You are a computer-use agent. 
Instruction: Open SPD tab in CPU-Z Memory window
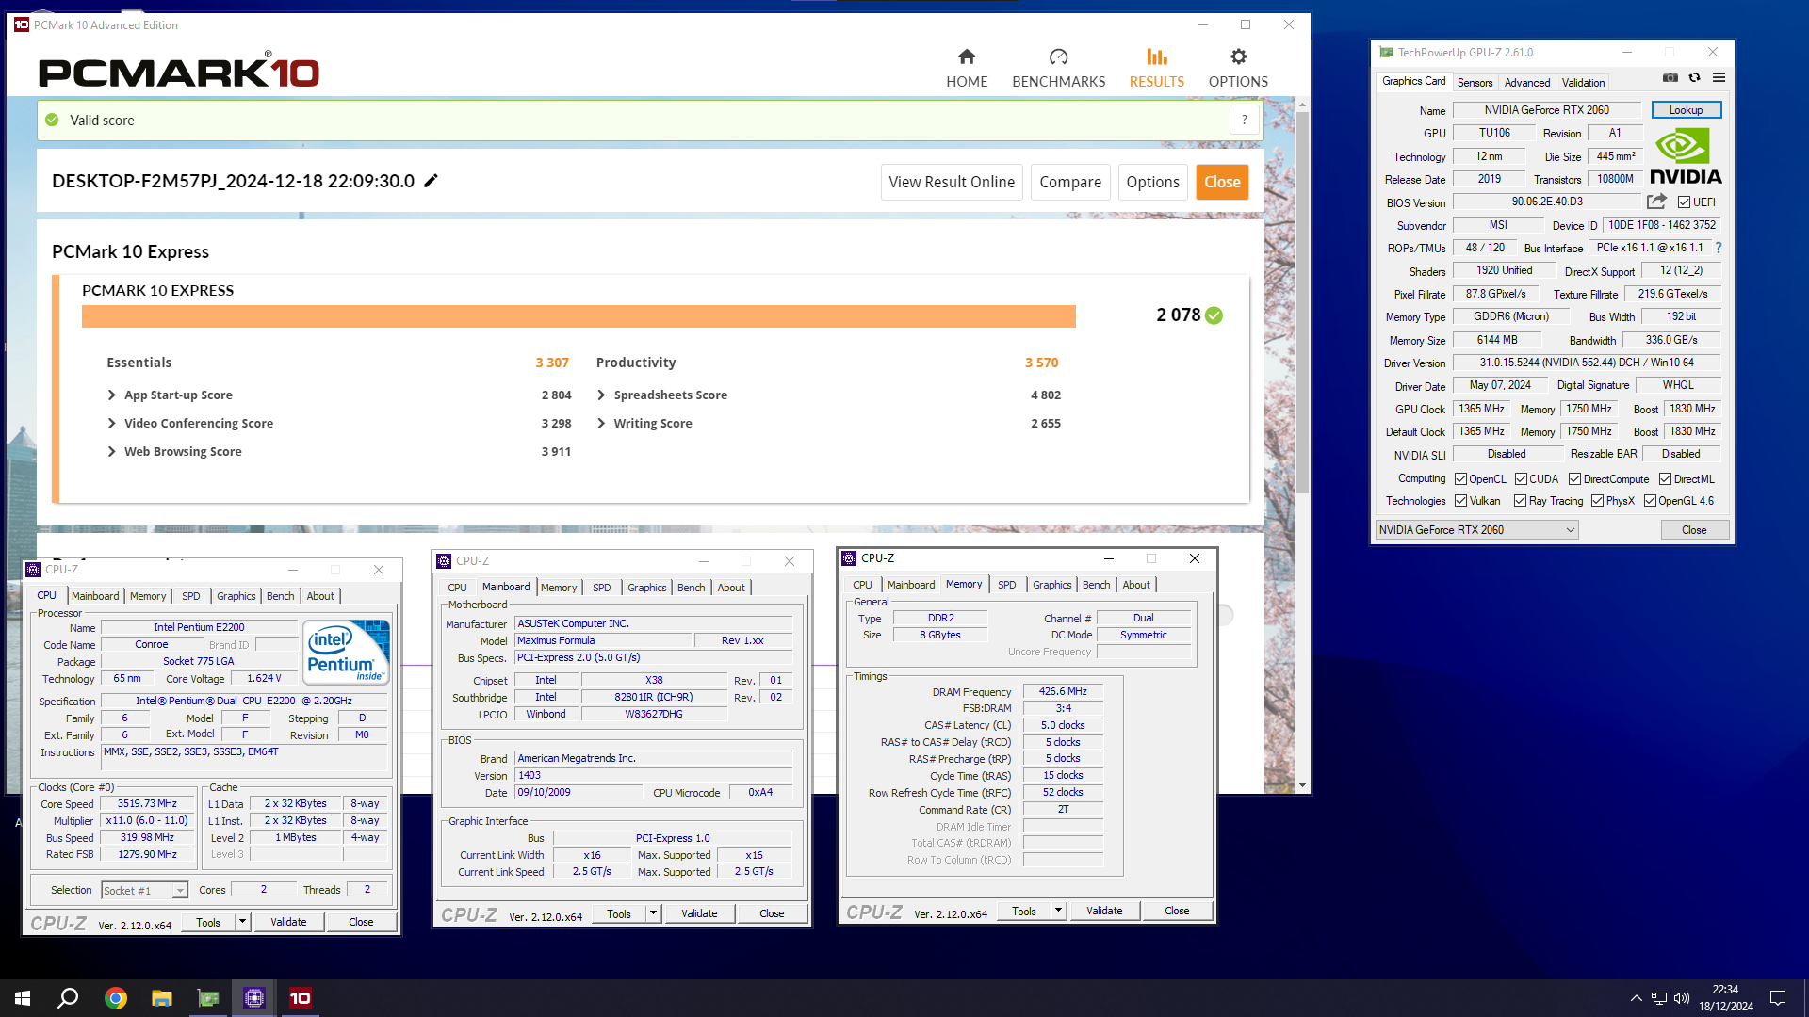coord(1006,585)
